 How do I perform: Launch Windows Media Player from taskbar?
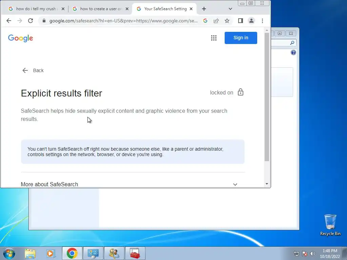click(x=50, y=253)
